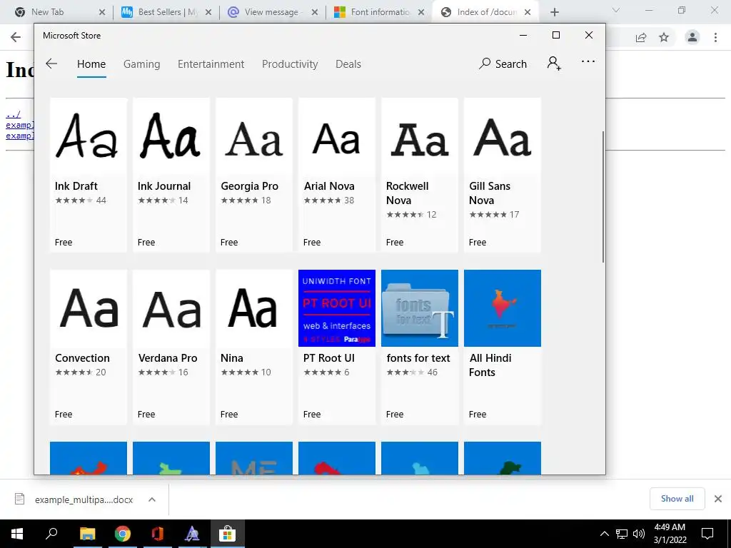Show hidden system tray icons
The height and width of the screenshot is (548, 731).
(x=604, y=534)
